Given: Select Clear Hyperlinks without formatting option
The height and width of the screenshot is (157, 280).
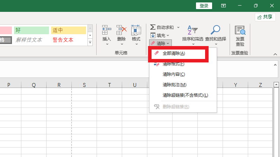Looking at the screenshot, I should coord(185,95).
